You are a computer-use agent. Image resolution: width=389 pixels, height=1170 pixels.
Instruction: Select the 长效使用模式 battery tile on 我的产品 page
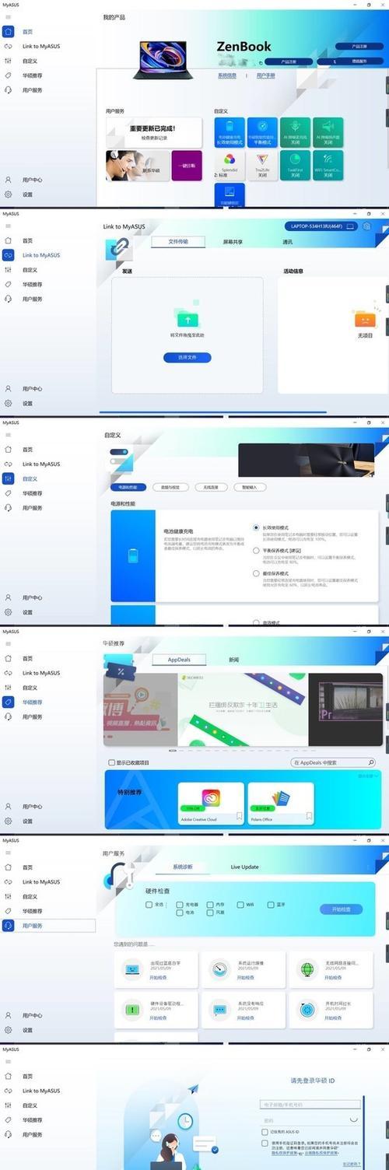tap(230, 132)
